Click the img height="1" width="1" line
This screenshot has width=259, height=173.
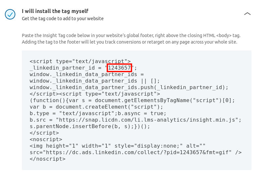click(117, 146)
